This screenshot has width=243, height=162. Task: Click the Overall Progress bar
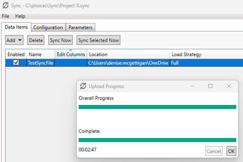coord(157,107)
